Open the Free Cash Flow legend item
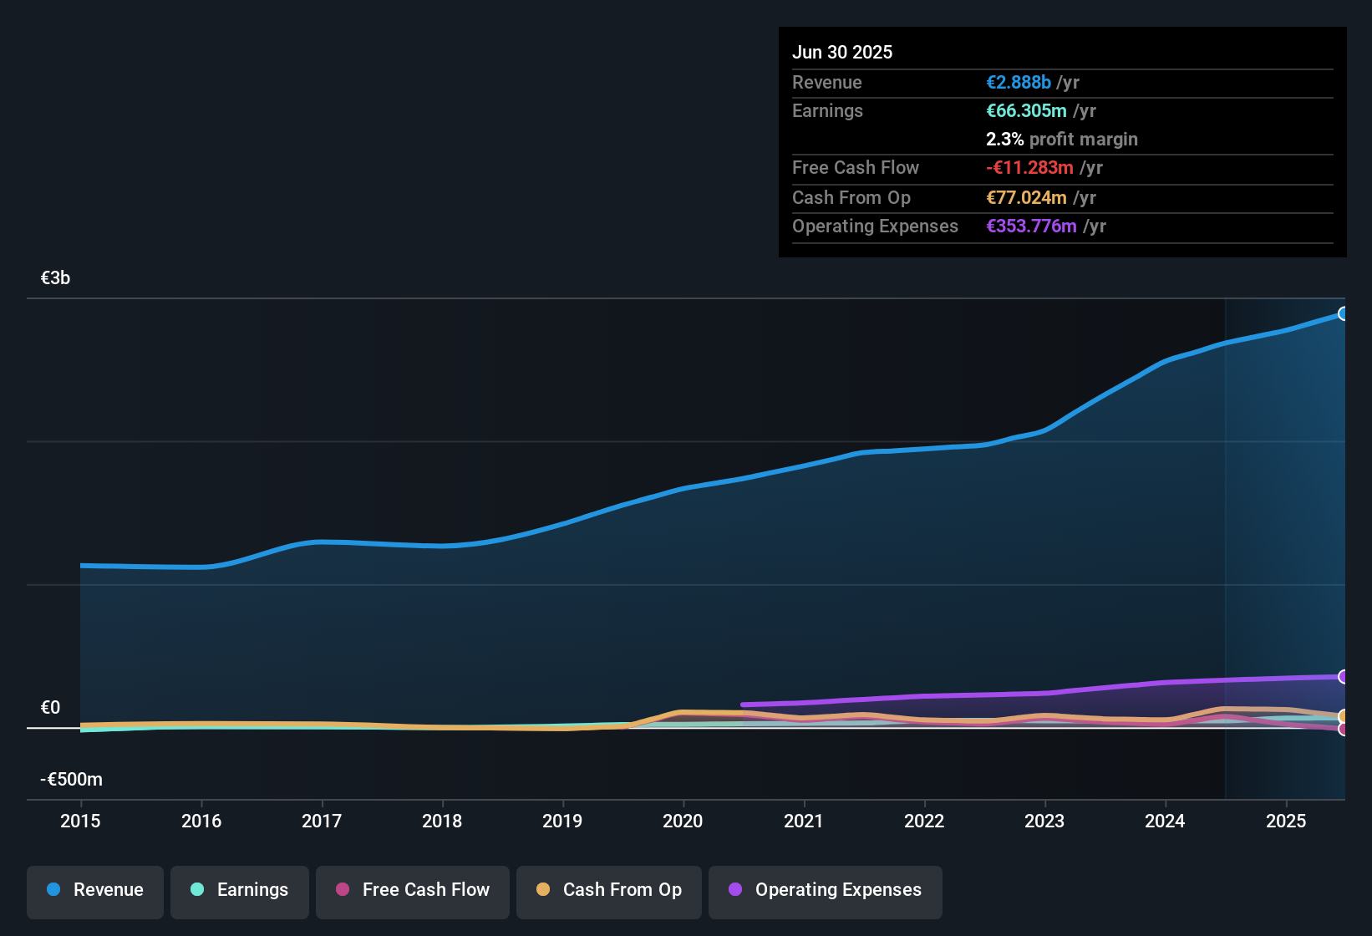The height and width of the screenshot is (936, 1372). pyautogui.click(x=412, y=892)
